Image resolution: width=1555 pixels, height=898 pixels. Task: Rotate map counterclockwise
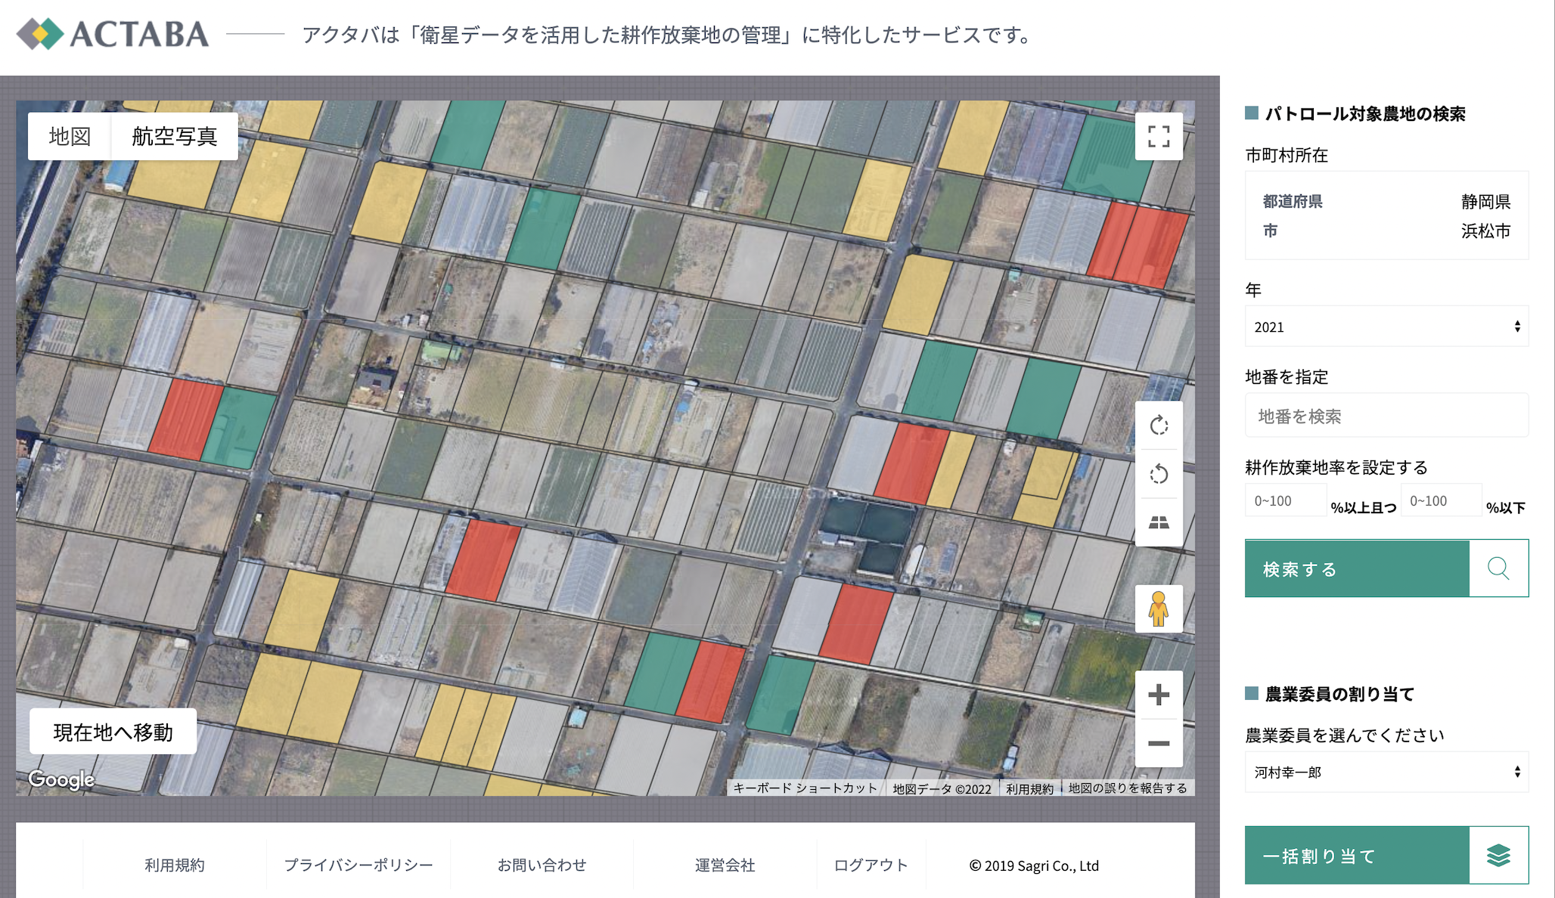pyautogui.click(x=1159, y=475)
